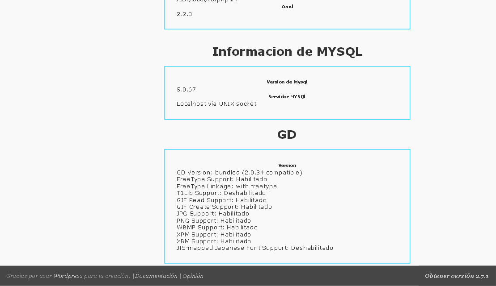This screenshot has width=496, height=286.
Task: Select 'XPM Support: Habilitado' line
Action: pos(214,235)
